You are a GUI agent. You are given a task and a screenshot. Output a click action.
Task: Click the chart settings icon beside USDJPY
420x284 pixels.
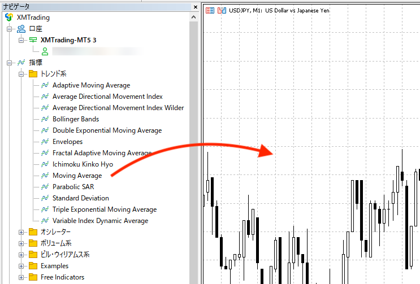pos(222,11)
